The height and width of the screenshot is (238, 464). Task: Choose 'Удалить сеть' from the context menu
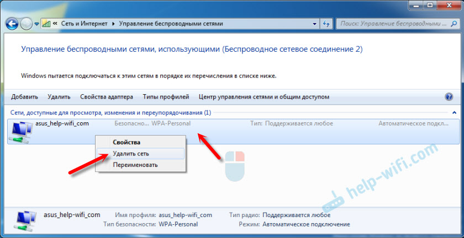pyautogui.click(x=140, y=154)
